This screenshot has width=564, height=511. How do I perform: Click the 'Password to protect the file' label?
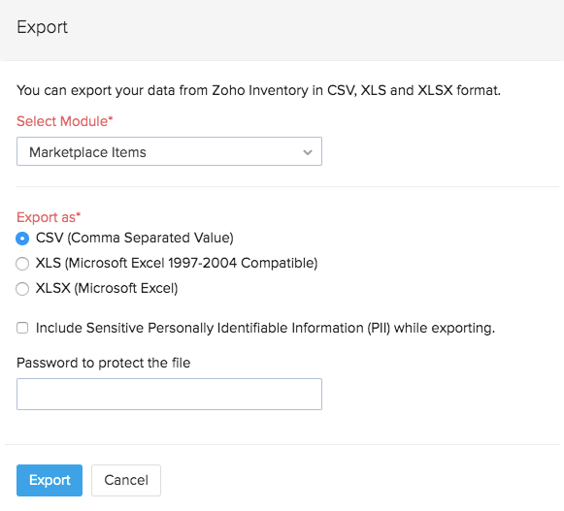tap(104, 363)
